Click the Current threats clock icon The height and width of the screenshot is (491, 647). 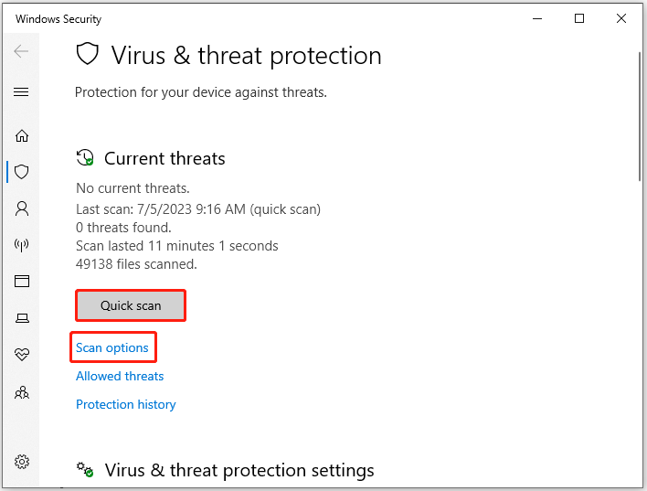(x=85, y=158)
